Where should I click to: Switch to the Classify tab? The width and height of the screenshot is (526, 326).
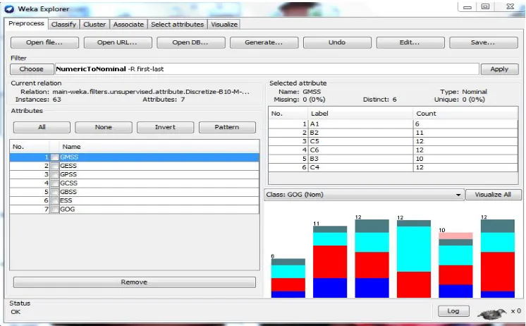coord(63,25)
